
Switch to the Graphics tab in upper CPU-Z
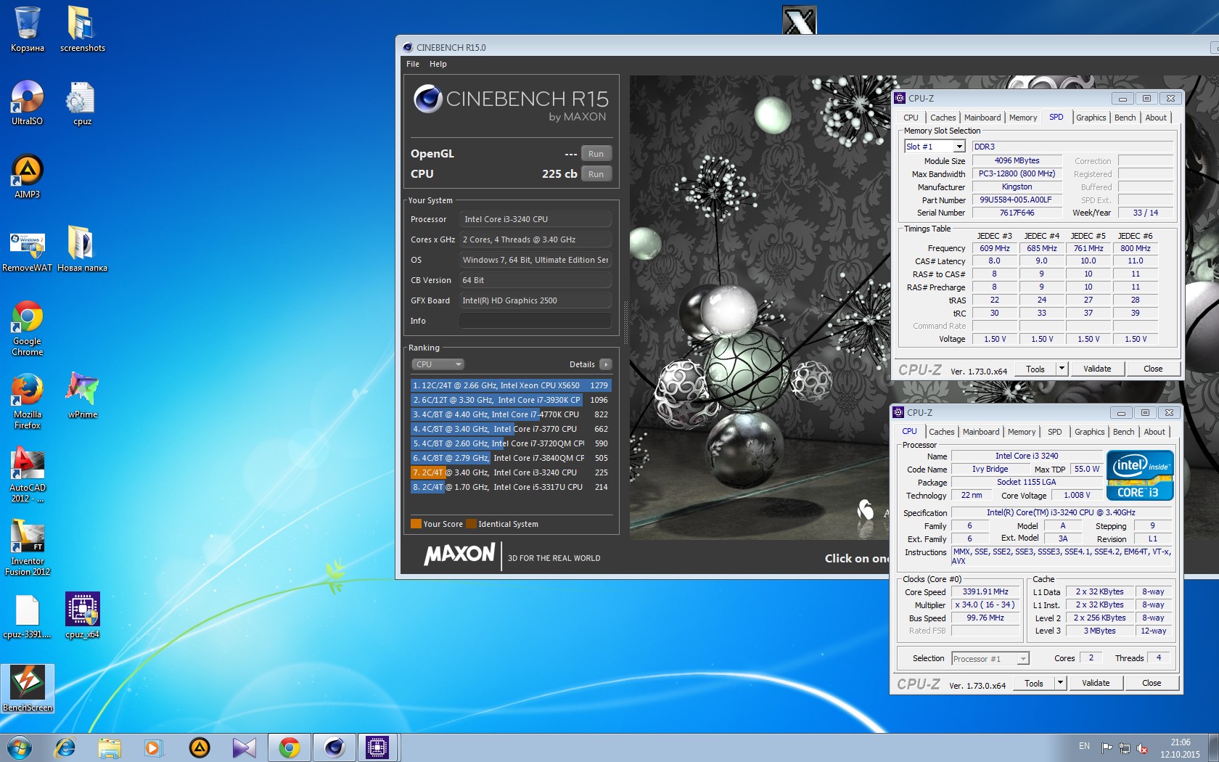(x=1091, y=118)
